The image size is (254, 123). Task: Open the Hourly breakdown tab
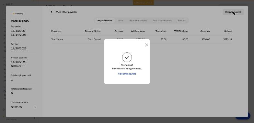point(138,21)
